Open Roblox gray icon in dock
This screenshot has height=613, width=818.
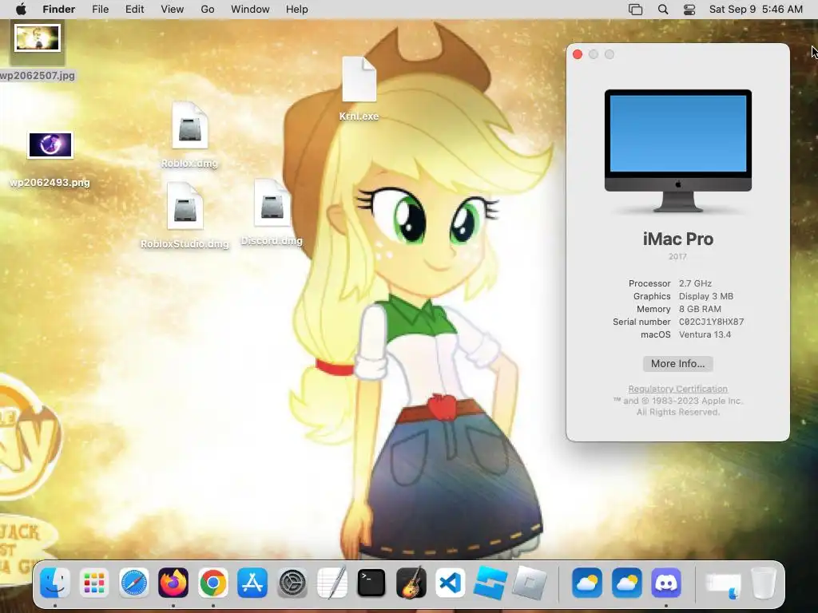(x=530, y=582)
